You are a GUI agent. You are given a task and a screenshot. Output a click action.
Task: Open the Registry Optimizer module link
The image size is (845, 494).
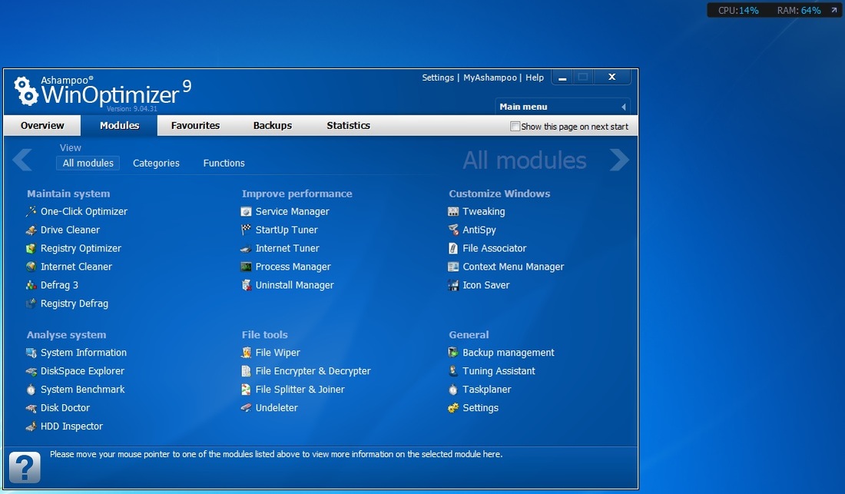pyautogui.click(x=81, y=248)
